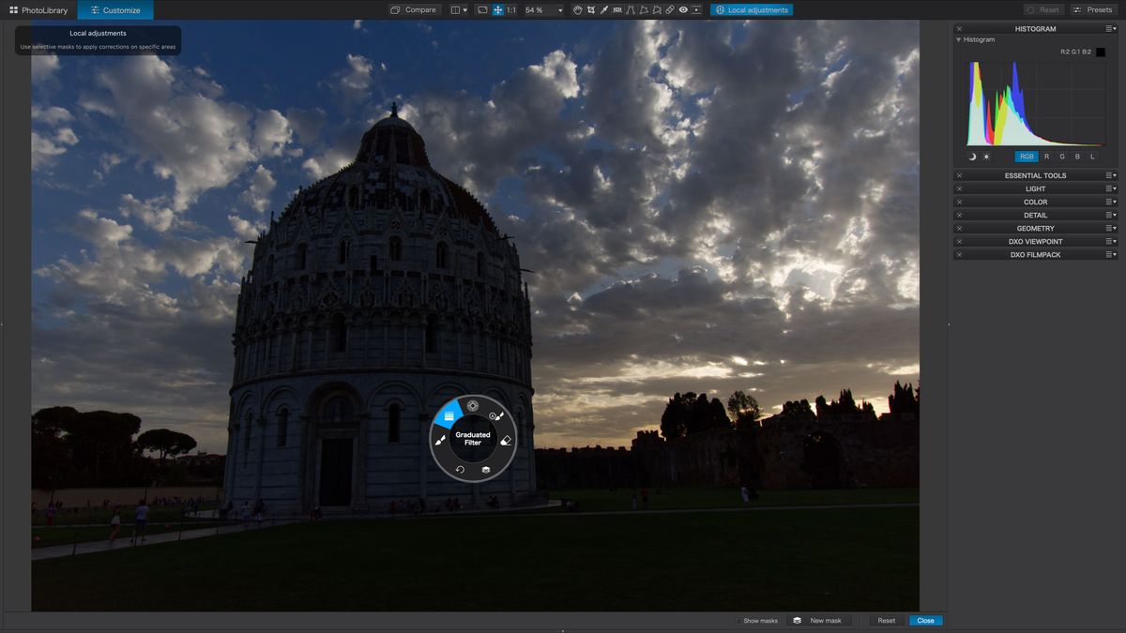
Task: Expand the COLOR panel
Action: (1035, 202)
